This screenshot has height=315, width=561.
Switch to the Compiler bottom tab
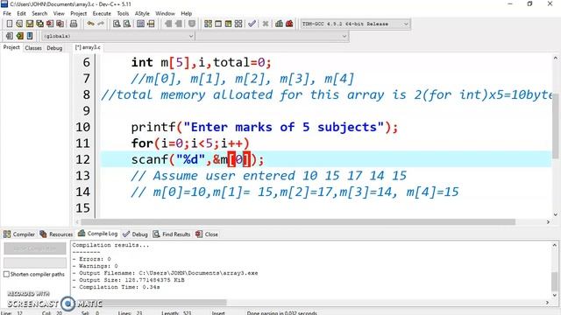coord(19,234)
